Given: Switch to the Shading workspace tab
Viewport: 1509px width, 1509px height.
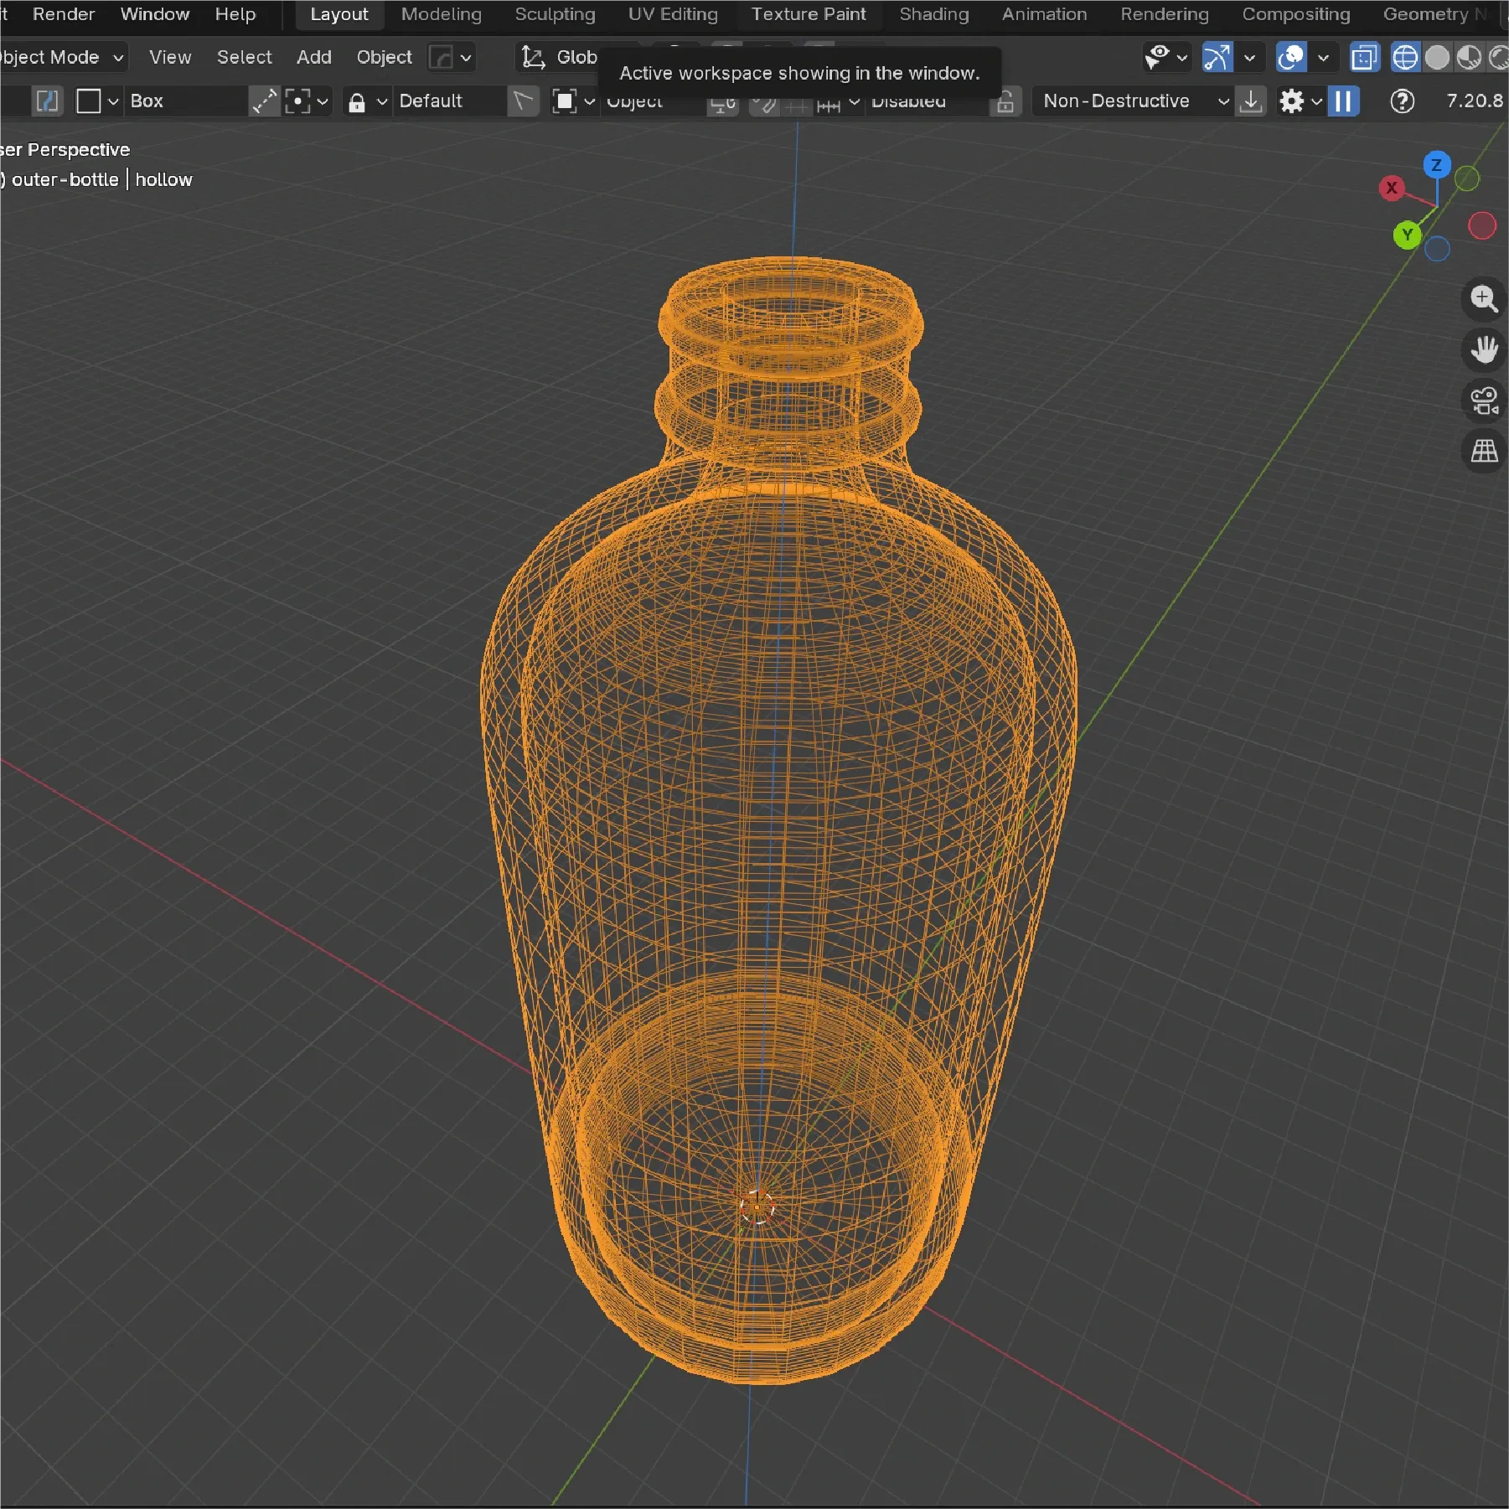Looking at the screenshot, I should click(933, 13).
